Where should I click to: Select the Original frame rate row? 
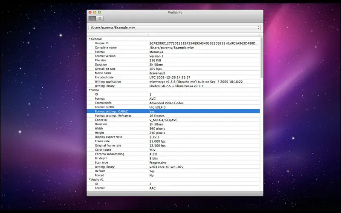tap(173, 145)
